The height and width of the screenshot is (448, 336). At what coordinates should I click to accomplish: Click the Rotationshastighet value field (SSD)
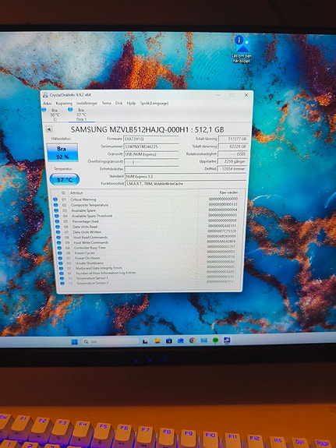232,154
